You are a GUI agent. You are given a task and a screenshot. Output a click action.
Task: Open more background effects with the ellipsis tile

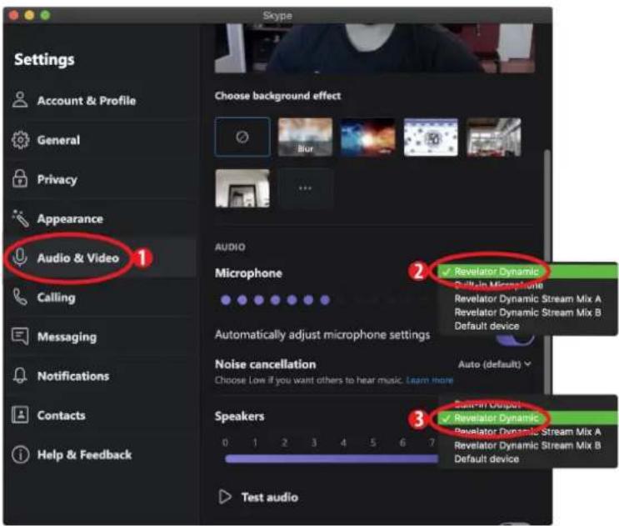point(305,188)
